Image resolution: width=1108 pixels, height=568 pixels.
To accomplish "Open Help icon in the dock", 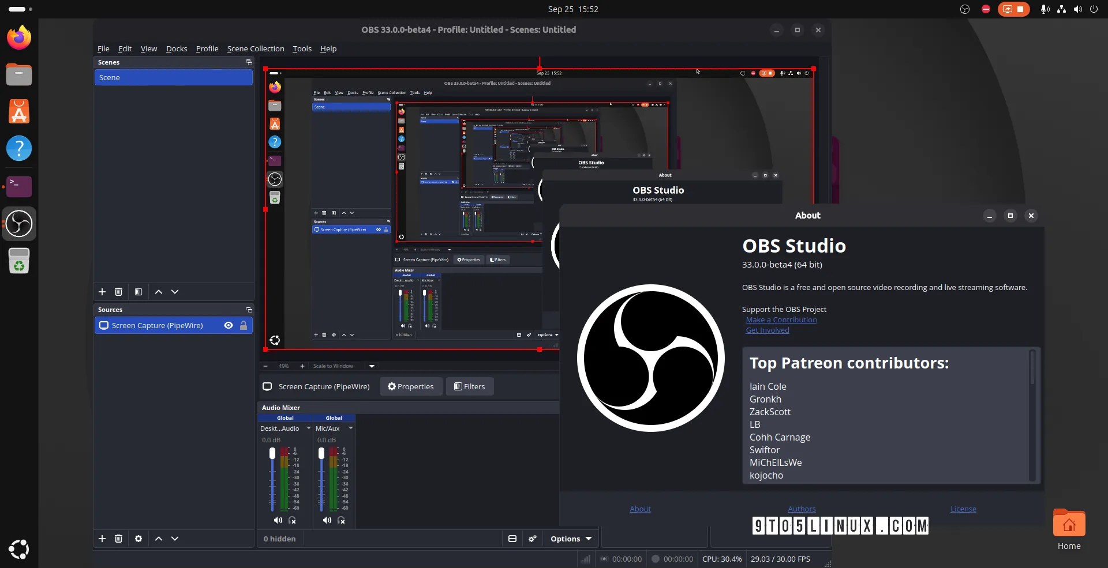I will point(19,148).
